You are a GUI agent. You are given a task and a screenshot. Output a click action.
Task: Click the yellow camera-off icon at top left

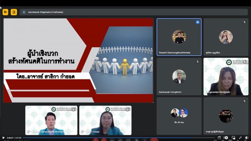(x=5, y=12)
